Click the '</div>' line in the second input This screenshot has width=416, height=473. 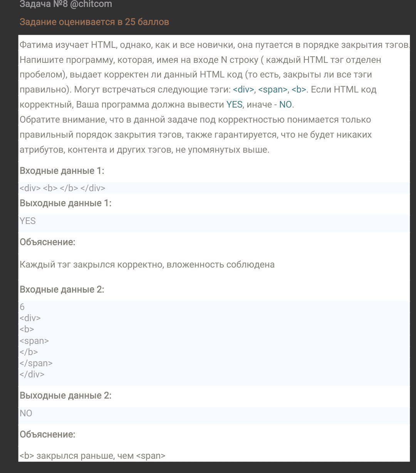pos(32,374)
